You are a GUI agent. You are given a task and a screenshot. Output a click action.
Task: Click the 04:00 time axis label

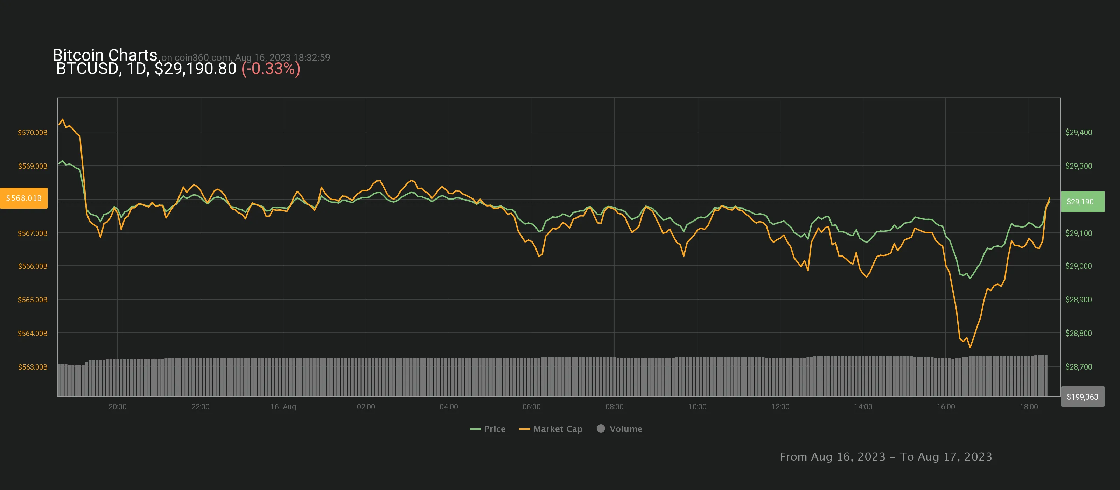click(449, 407)
